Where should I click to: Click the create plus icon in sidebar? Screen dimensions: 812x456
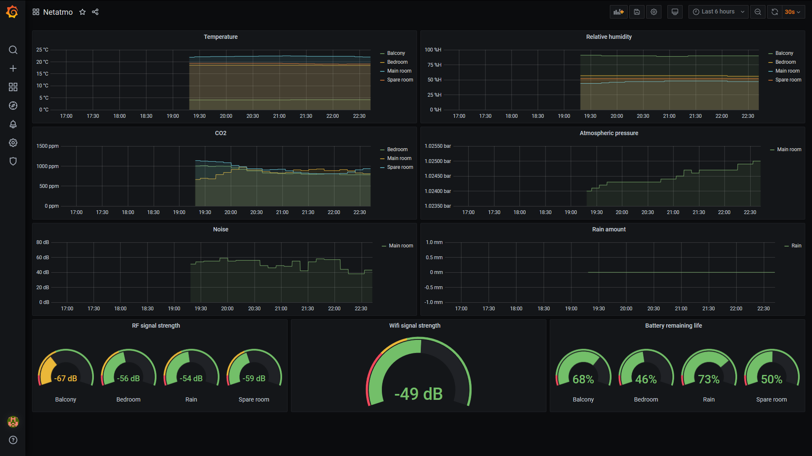point(13,68)
